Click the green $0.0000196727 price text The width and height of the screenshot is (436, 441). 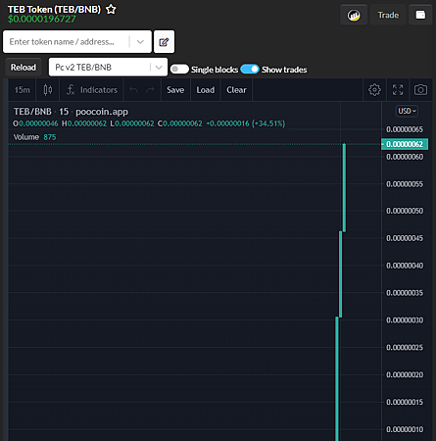point(42,20)
